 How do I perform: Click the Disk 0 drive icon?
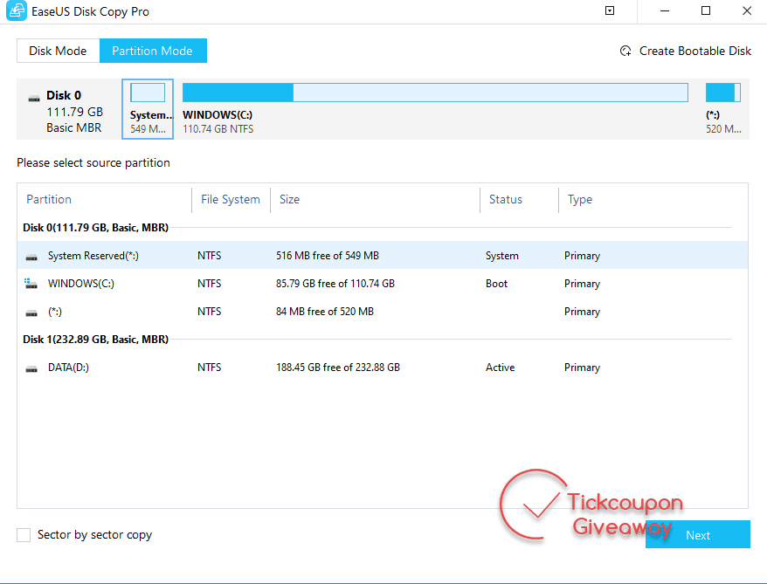[x=34, y=97]
